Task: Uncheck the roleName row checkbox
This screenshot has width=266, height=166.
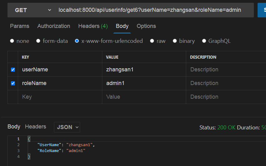Action: 13,83
